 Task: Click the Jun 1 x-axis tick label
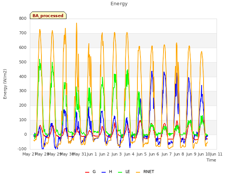tap(92, 154)
